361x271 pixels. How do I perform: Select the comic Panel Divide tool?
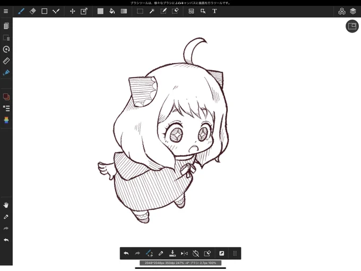[x=191, y=11]
